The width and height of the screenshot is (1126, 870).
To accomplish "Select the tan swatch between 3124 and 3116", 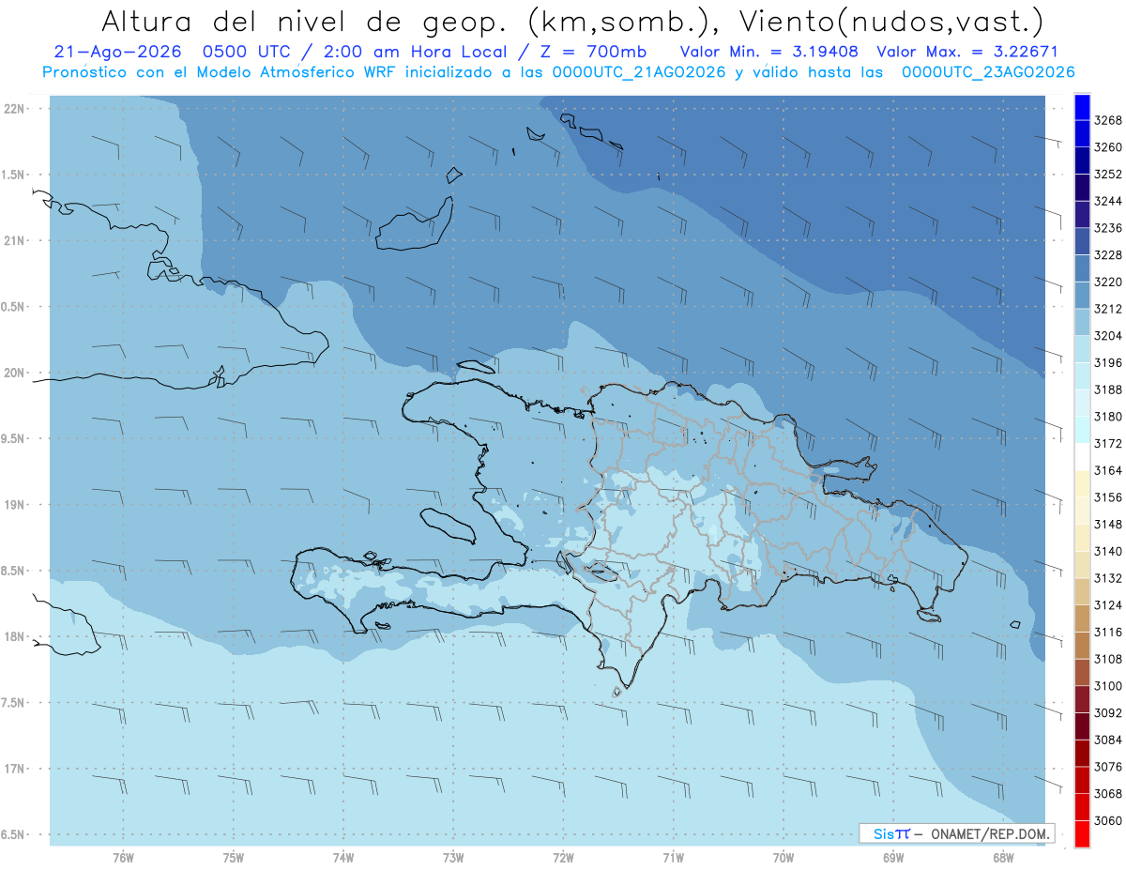I will pyautogui.click(x=1082, y=618).
